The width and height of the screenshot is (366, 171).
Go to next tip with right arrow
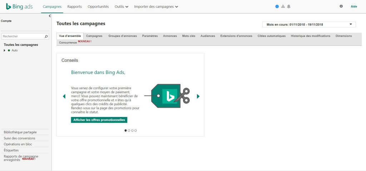198,96
